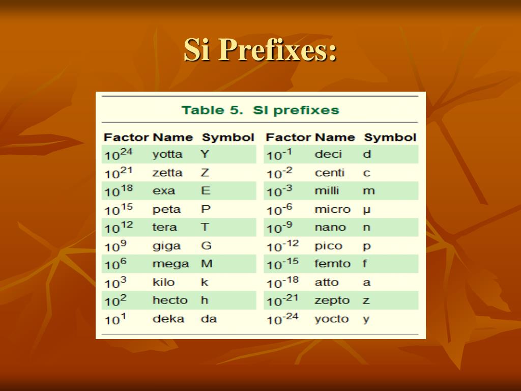The width and height of the screenshot is (521, 391).
Task: Click the prefix name "deci"
Action: (x=328, y=154)
